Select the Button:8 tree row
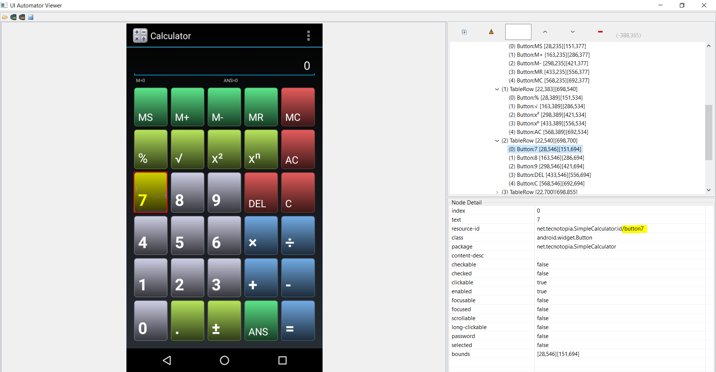The width and height of the screenshot is (716, 372). [x=546, y=158]
